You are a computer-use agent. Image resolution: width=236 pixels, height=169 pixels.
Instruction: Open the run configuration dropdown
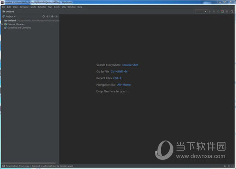pyautogui.click(x=201, y=11)
